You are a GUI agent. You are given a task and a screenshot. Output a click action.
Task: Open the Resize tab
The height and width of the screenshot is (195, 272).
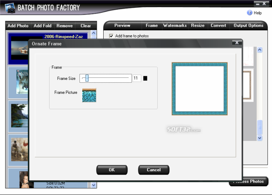coord(198,25)
